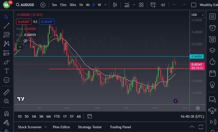Select the trend line drawing tool
This screenshot has width=218, height=132.
tap(6, 26)
